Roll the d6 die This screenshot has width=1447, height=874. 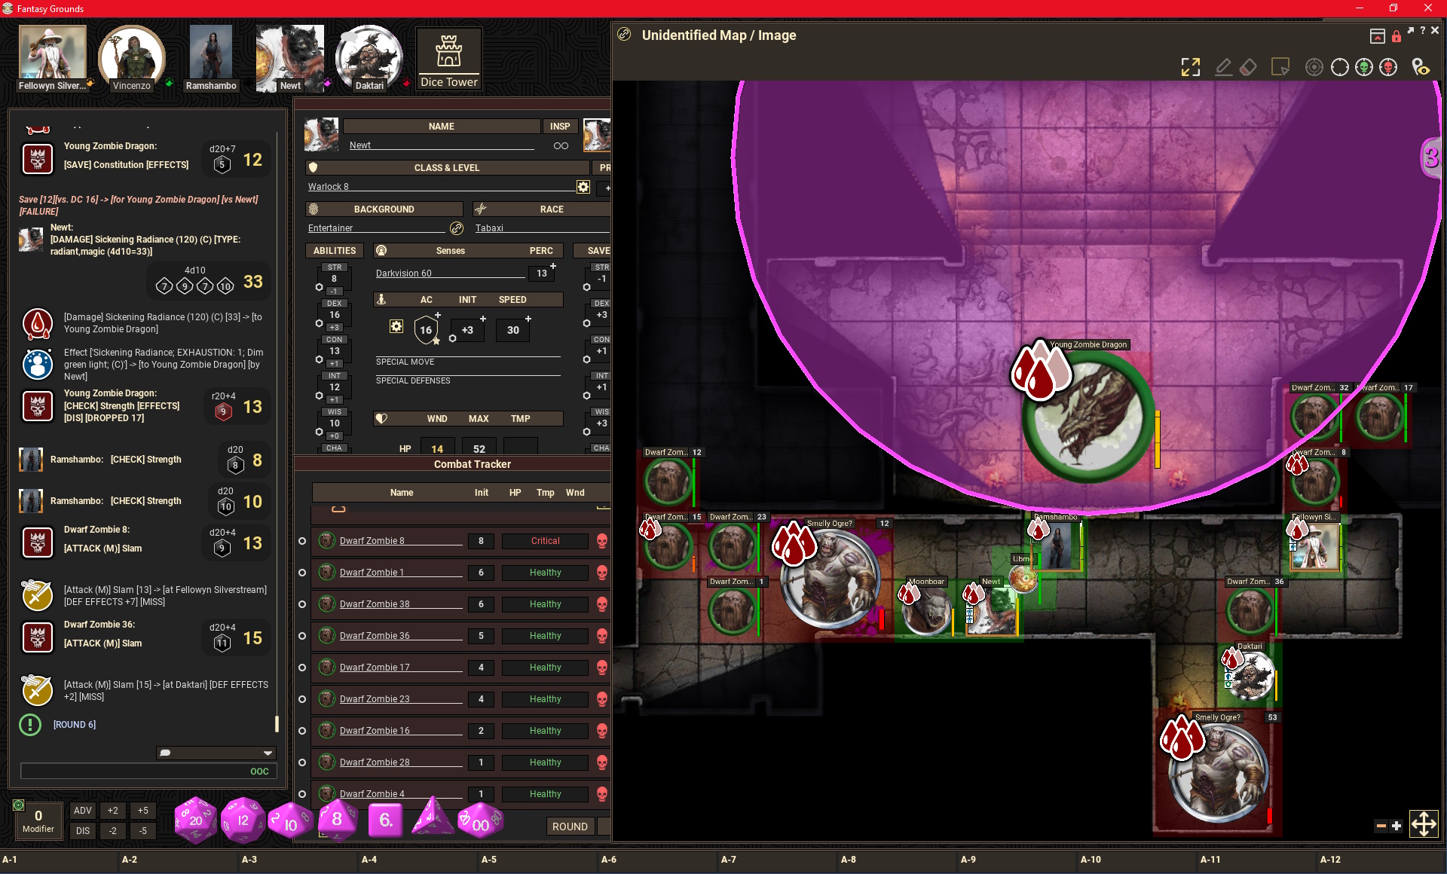coord(386,820)
